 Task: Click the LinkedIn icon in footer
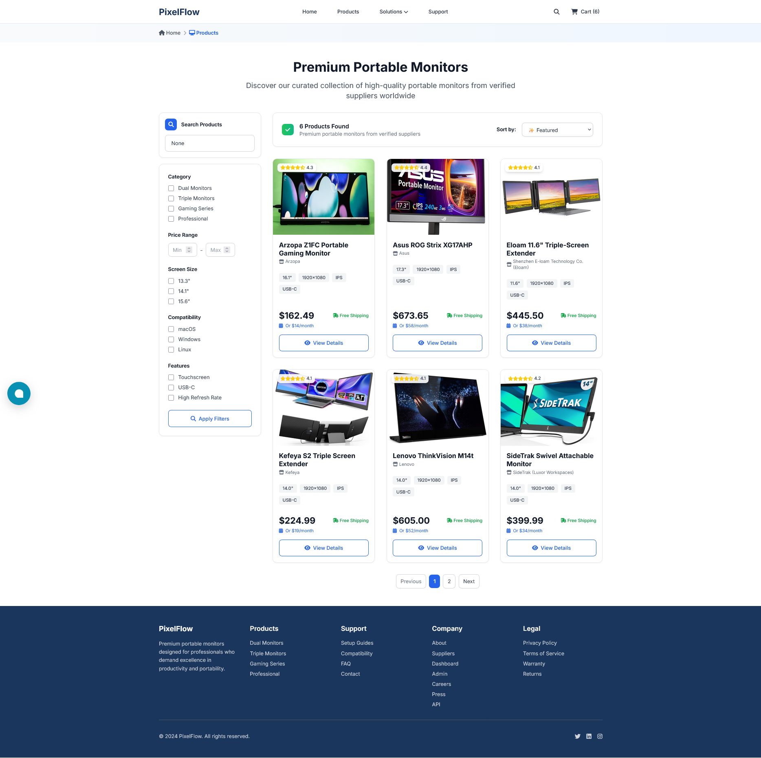tap(589, 736)
